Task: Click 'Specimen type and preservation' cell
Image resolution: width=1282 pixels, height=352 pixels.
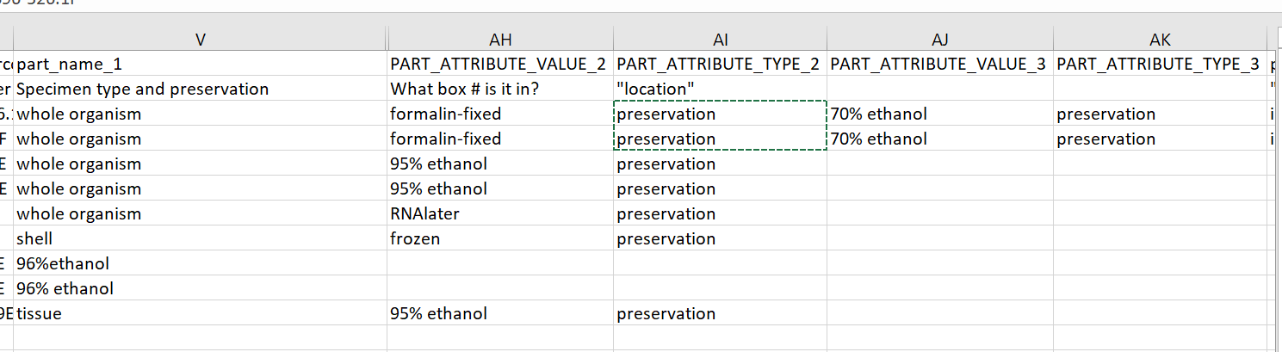Action: pyautogui.click(x=201, y=89)
